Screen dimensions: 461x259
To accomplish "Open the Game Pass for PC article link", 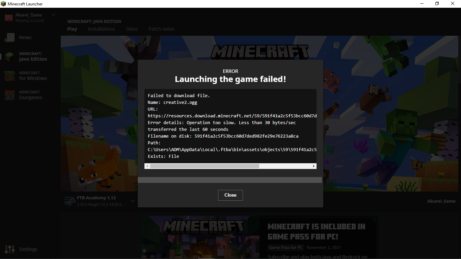I will click(286, 247).
